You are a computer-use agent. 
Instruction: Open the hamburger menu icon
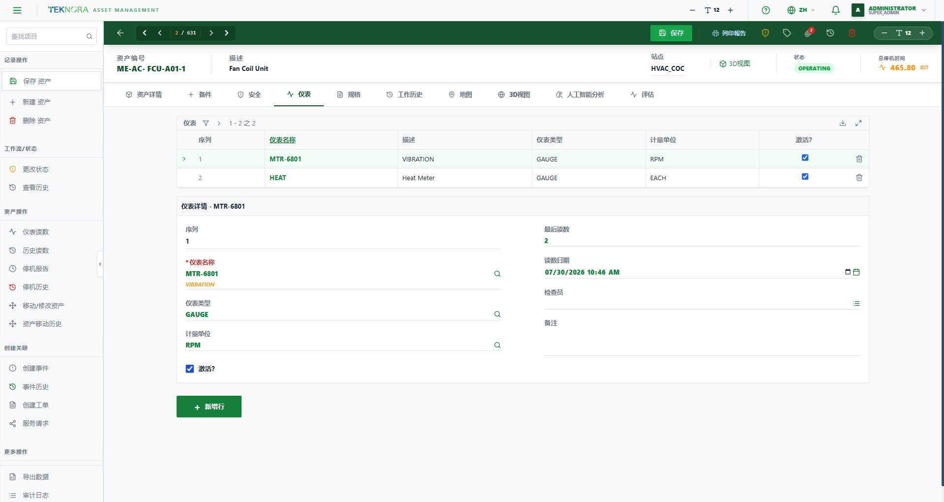click(x=17, y=10)
